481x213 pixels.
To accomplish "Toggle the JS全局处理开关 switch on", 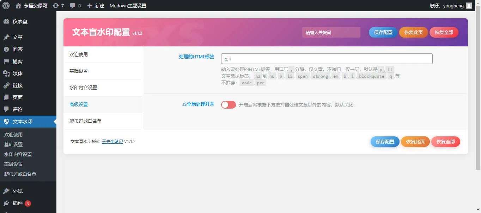I will pyautogui.click(x=228, y=105).
